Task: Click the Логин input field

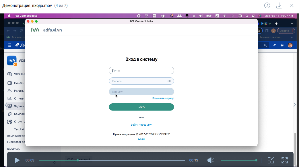Action: [x=141, y=70]
